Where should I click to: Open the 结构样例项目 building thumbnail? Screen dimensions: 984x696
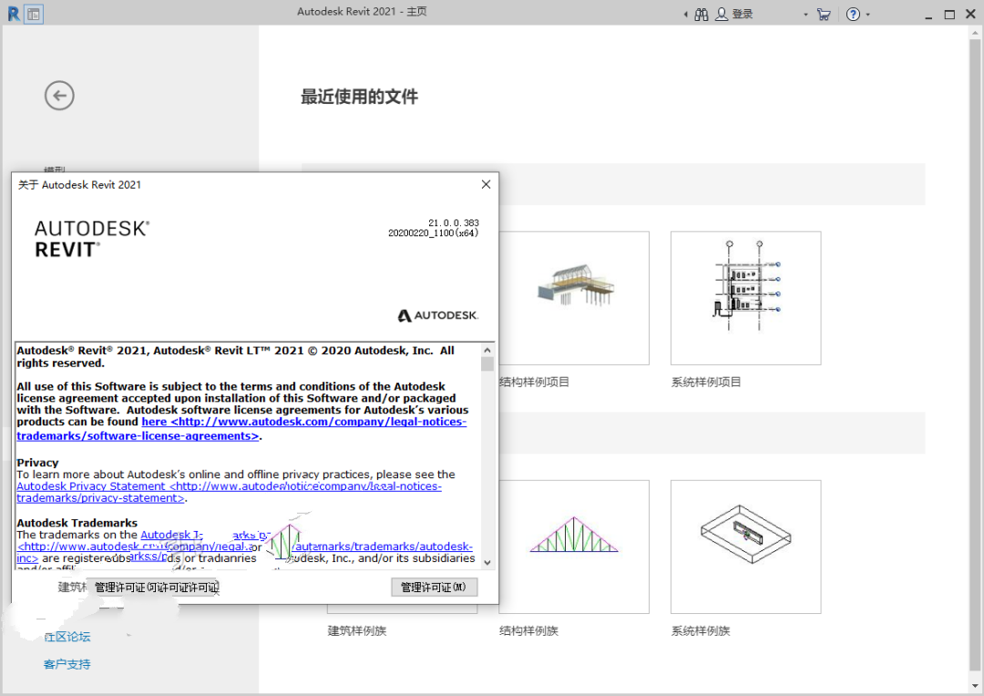pos(574,298)
